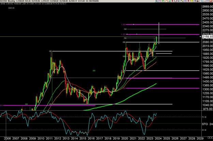Click the 2029 label on the time axis

click(200, 139)
